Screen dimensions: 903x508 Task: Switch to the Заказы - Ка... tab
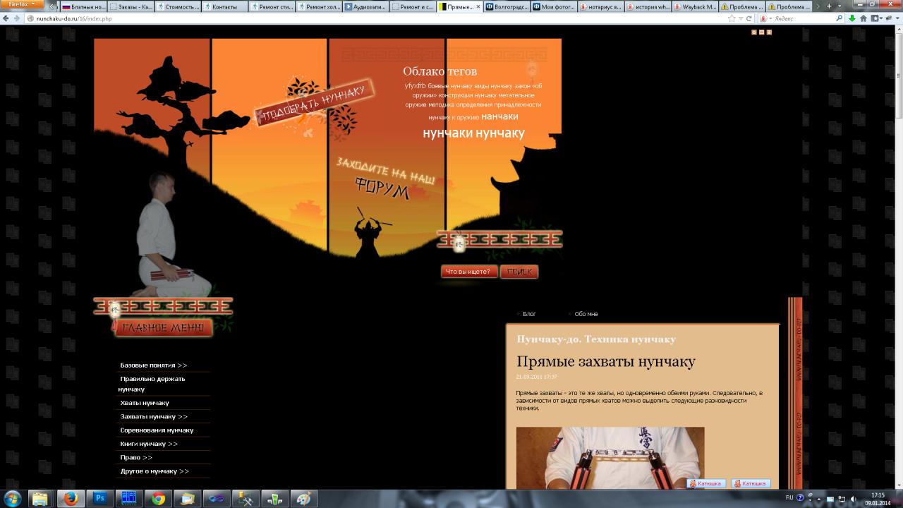pos(131,6)
